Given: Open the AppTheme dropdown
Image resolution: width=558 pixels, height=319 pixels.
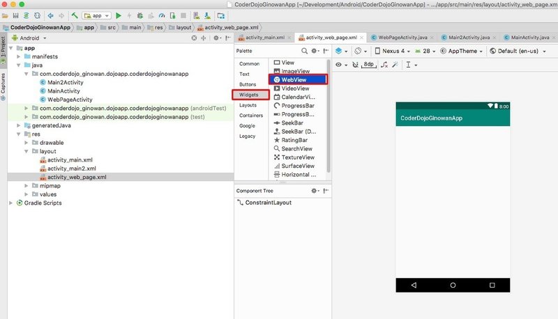Looking at the screenshot, I should click(x=462, y=51).
